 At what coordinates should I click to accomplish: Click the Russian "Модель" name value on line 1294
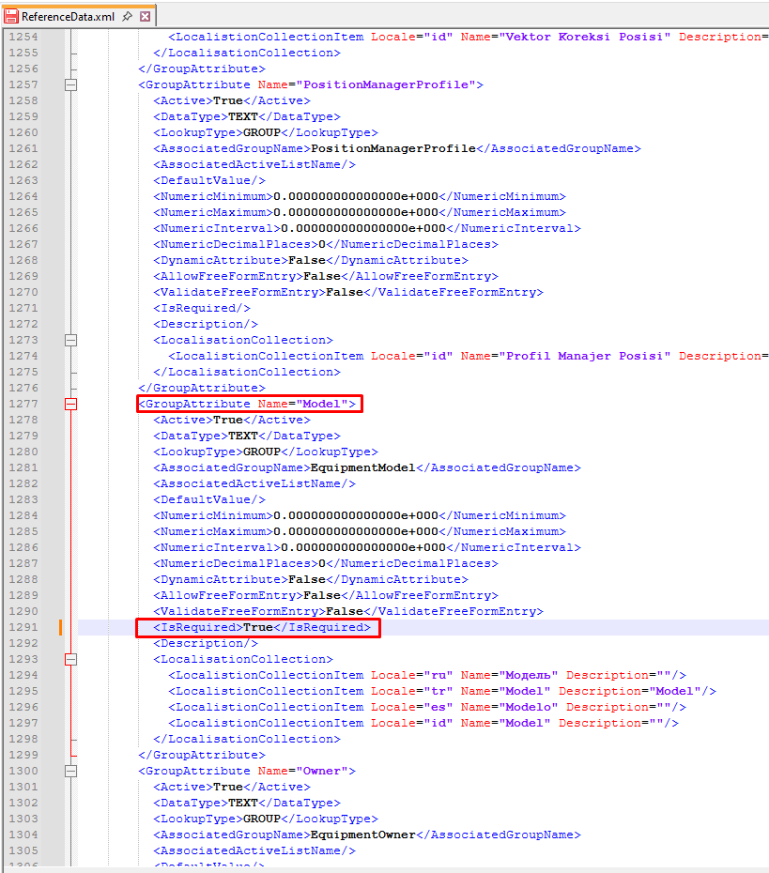coord(531,675)
